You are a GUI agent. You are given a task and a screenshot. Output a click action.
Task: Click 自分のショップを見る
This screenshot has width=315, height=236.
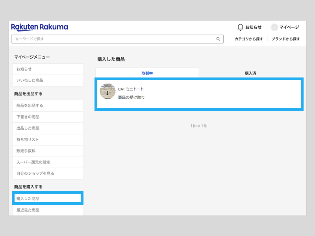[x=48, y=173]
